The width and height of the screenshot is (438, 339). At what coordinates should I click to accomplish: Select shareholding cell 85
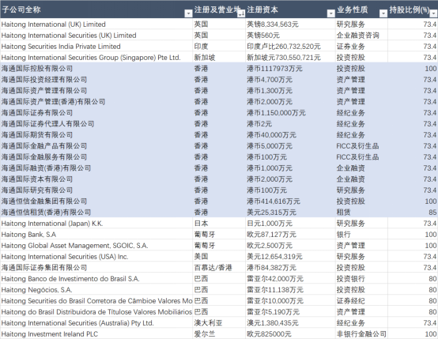(413, 213)
